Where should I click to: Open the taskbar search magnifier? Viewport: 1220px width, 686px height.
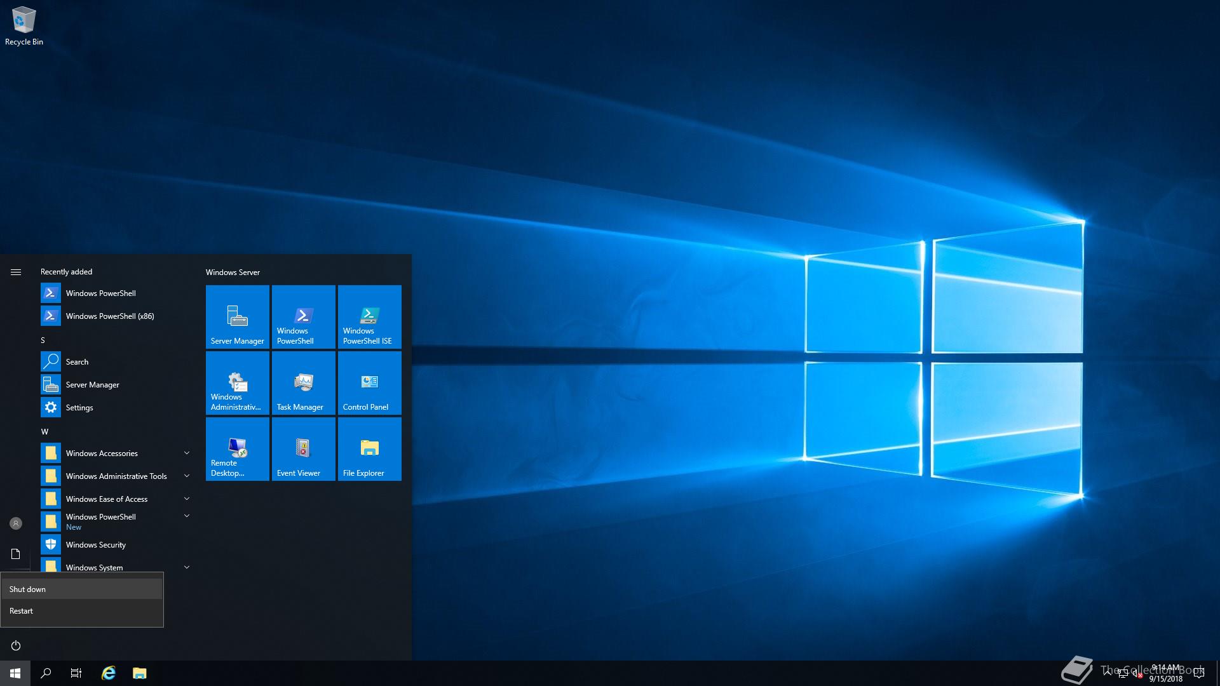[x=46, y=673]
